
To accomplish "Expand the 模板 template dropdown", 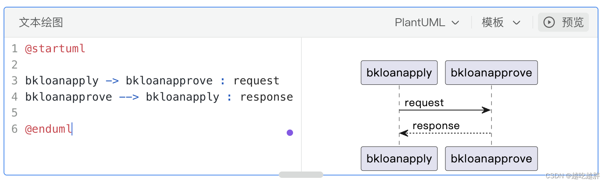I will click(501, 23).
